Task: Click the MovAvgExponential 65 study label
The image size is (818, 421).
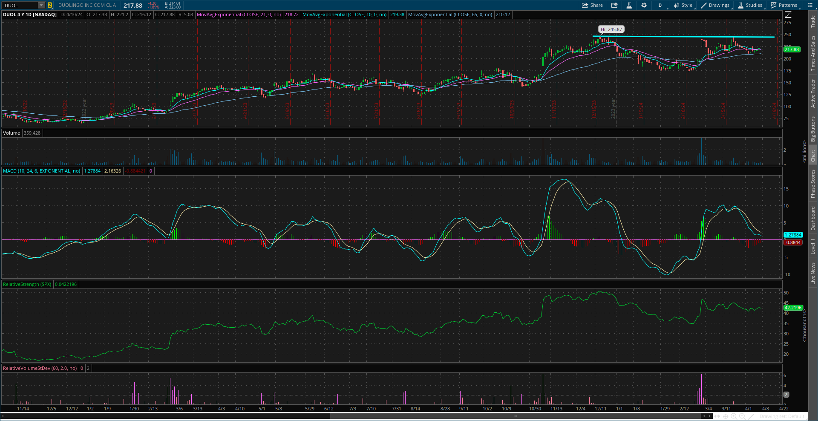Action: click(450, 14)
